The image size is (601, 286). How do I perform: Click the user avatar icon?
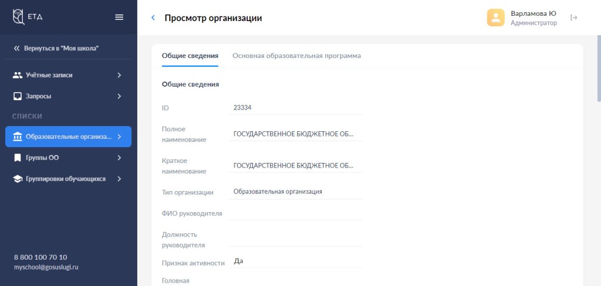point(496,18)
